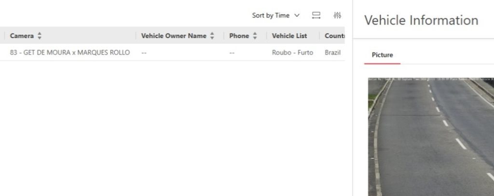Expand the chevron next to Sort by Time
This screenshot has height=196, width=494.
tap(297, 15)
